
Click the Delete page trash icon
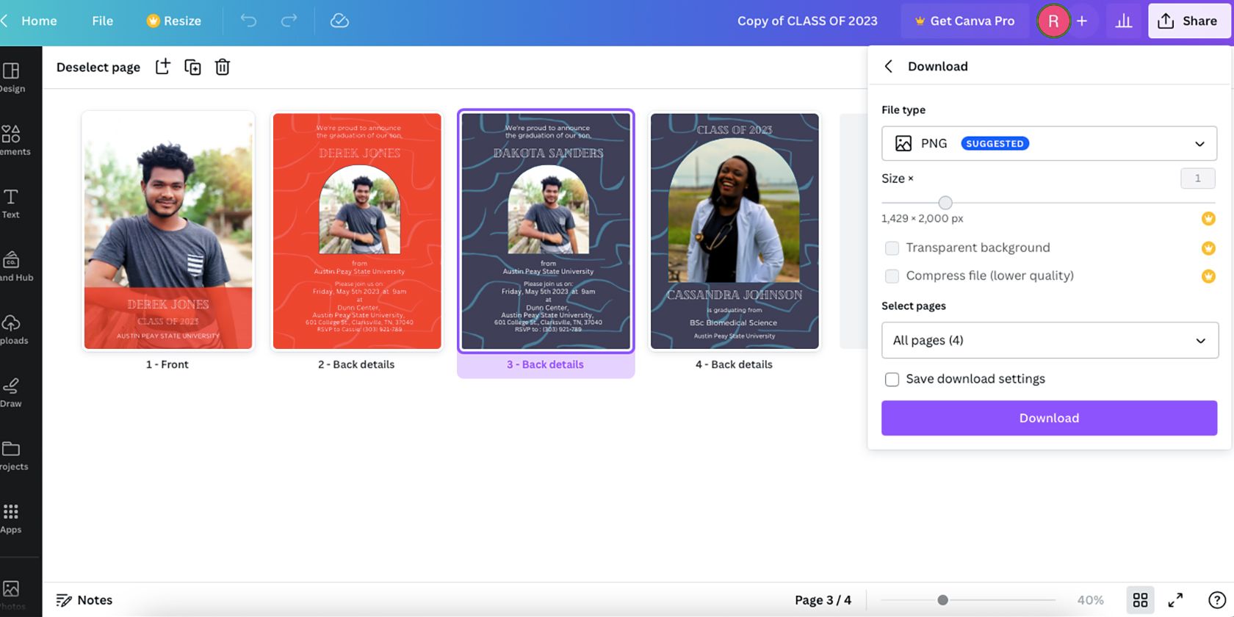223,67
